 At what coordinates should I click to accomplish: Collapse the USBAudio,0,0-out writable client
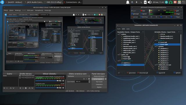click(x=155, y=65)
